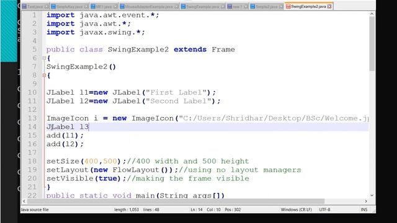This screenshot has height=223, width=397.
Task: Click the horizontal scrollbar left arrow
Action: [x=24, y=201]
